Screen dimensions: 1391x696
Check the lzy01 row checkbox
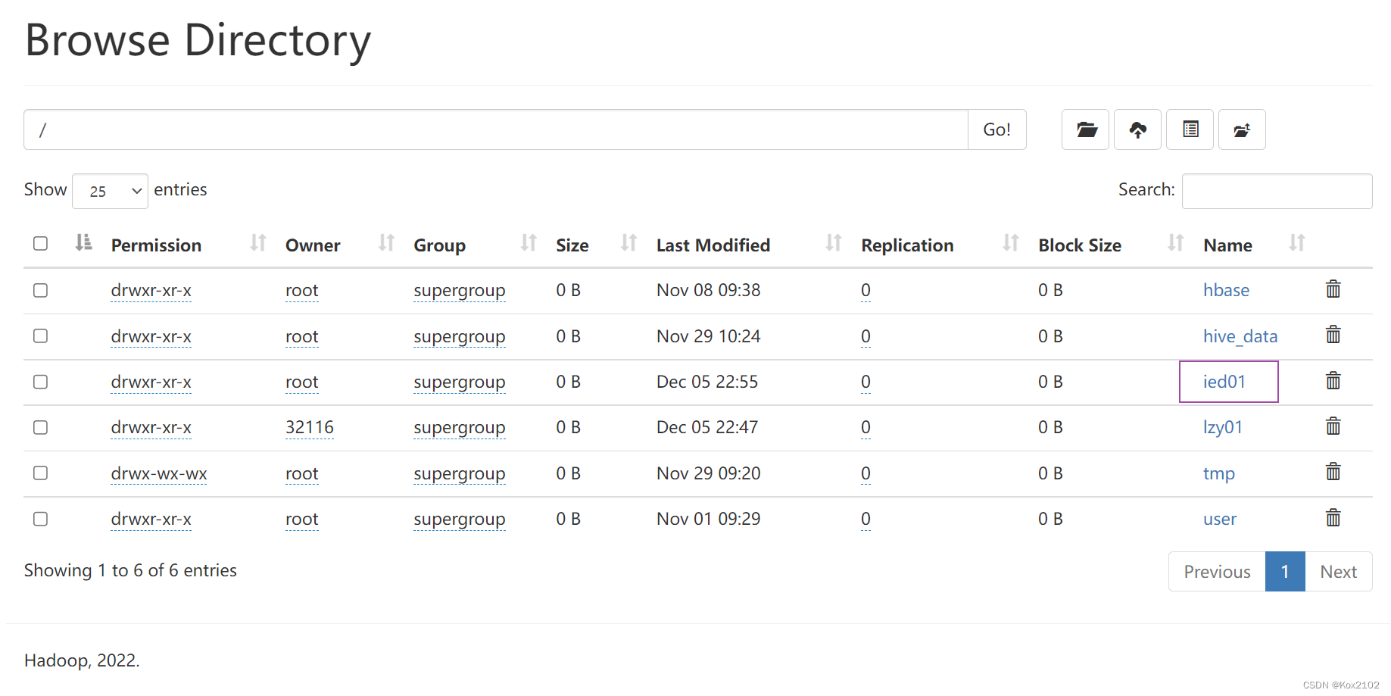click(41, 428)
